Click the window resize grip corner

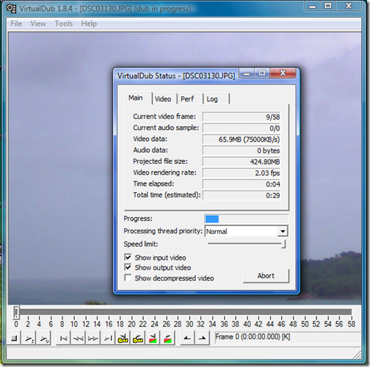tap(358, 354)
